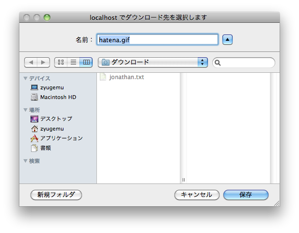Select アプリケーション in the sidebar
Screen dimensions: 299x233
click(62, 138)
